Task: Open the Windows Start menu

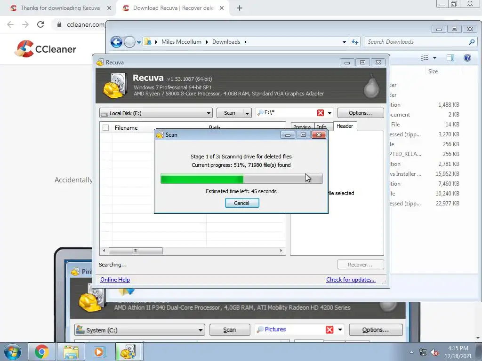Action: tap(13, 352)
